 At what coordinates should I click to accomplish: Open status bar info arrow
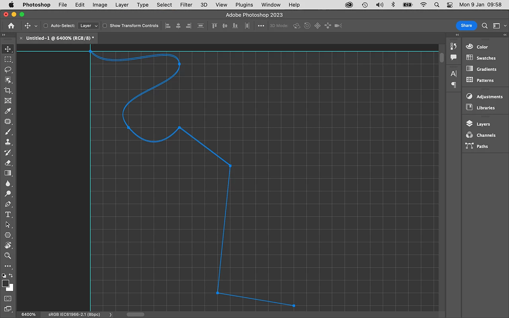coord(111,314)
